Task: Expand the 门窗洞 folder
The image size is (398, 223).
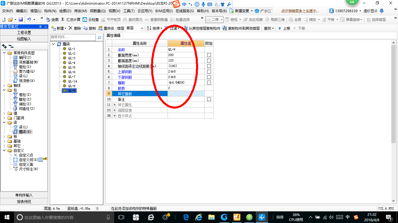Action: click(4, 118)
